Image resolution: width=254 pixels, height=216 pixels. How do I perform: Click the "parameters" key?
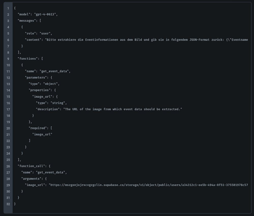pyautogui.click(x=35, y=78)
